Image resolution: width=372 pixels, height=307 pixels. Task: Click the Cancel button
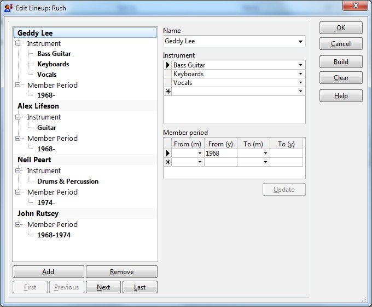pos(341,44)
